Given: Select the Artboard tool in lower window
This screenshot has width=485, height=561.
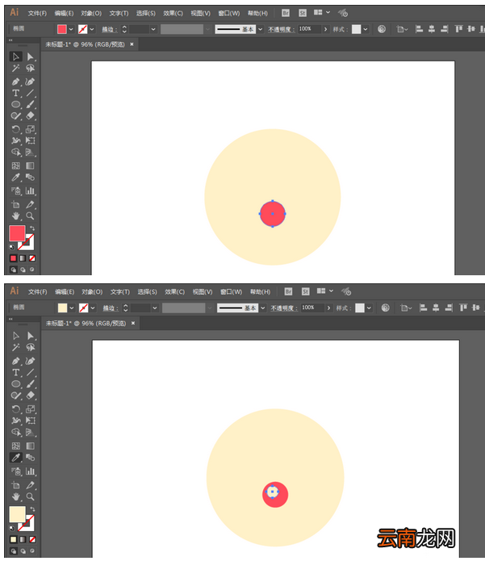Looking at the screenshot, I should [x=16, y=485].
